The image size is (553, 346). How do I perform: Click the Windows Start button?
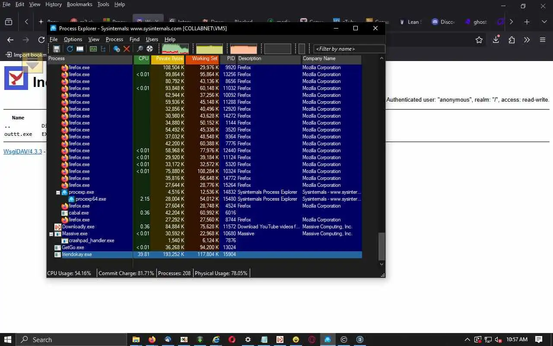pos(8,340)
